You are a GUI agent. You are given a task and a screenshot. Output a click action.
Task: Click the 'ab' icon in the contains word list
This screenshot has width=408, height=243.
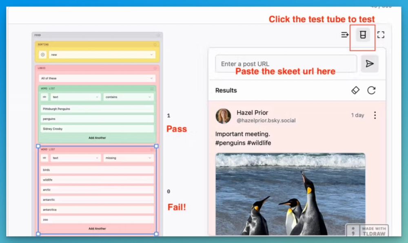[x=44, y=97]
